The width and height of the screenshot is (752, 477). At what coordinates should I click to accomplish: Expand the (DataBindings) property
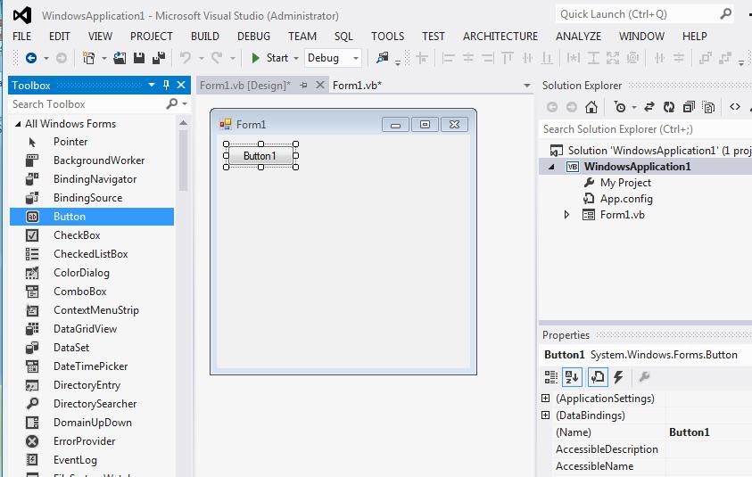pyautogui.click(x=545, y=415)
